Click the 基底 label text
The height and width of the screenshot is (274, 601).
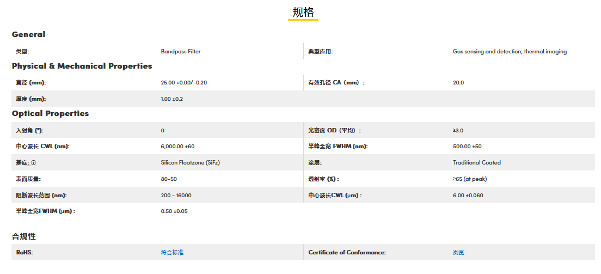click(23, 162)
